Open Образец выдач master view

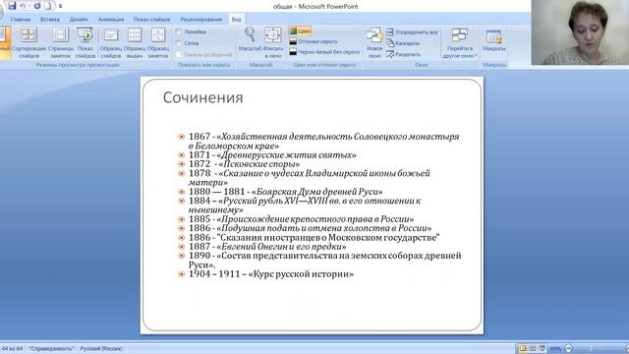tap(135, 43)
